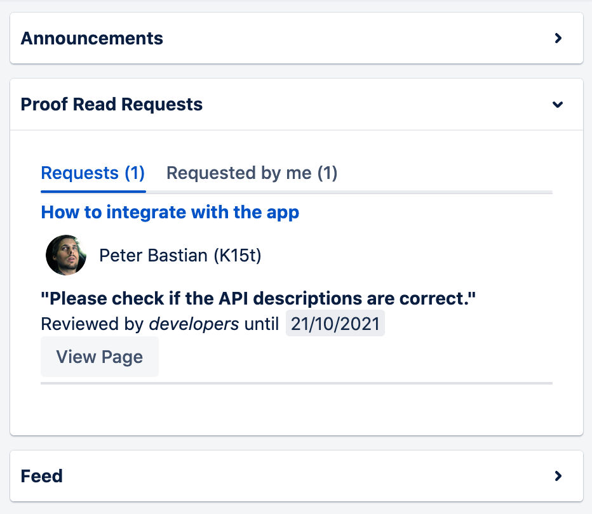
Task: Click the downward chevron beside Proof Read Requests
Action: pyautogui.click(x=558, y=104)
